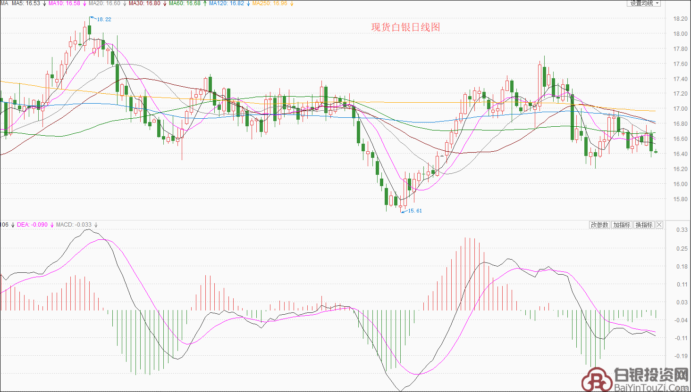Image resolution: width=691 pixels, height=392 pixels.
Task: Click the MA250 orange down arrow
Action: pyautogui.click(x=292, y=4)
